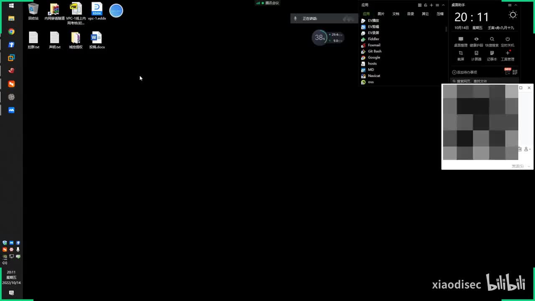535x301 pixels.
Task: Click the volume speaker tray icon
Action: (x=5, y=263)
